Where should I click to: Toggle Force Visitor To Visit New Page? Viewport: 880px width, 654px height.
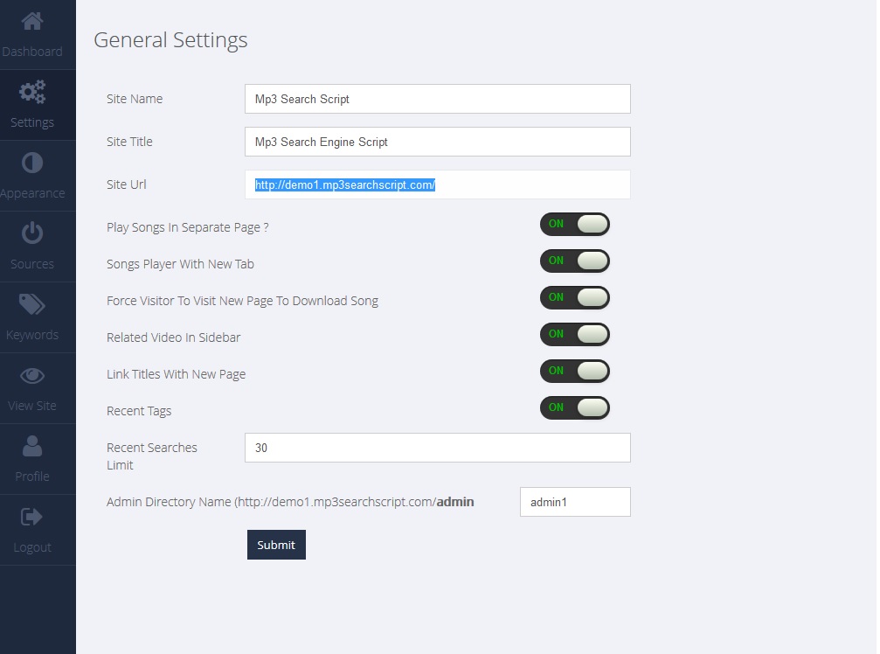[x=574, y=298]
